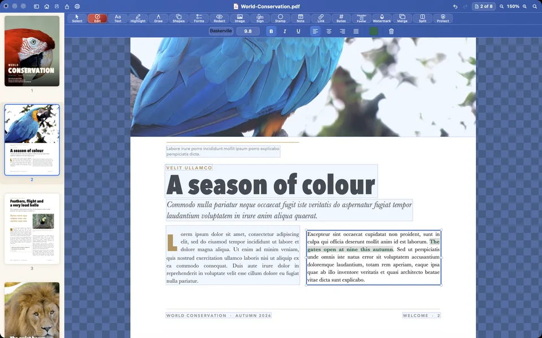The image size is (542, 338).
Task: Open the lion page thumbnail
Action: point(32,310)
